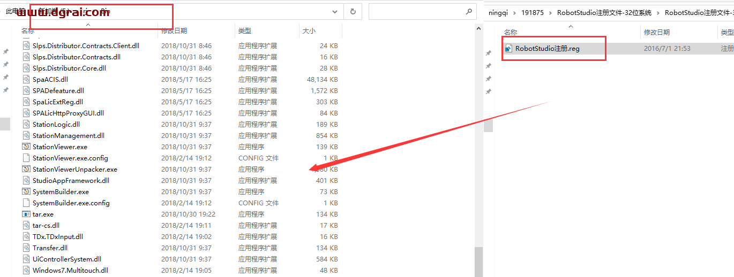Click 303 KB size of SpaLicExtReg.dll
Screen dimensions: 734x277
[327, 102]
